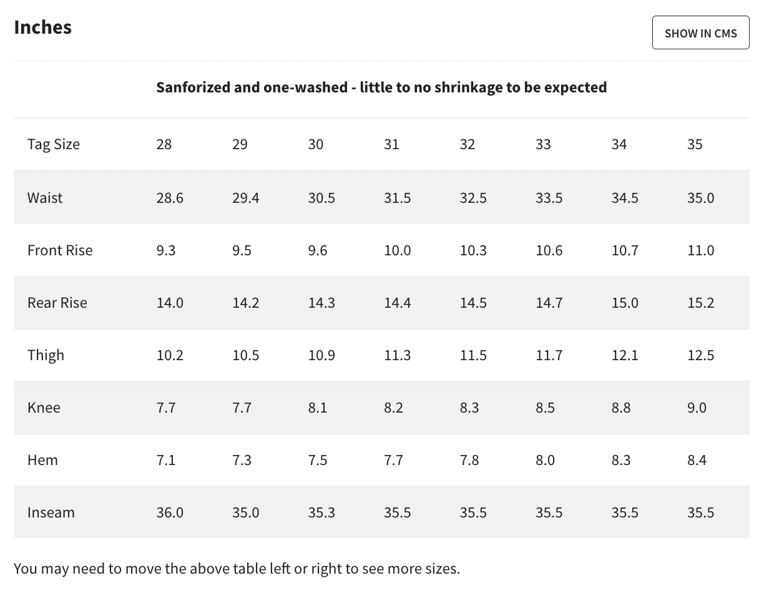Click the Front Rise row label
This screenshot has width=774, height=598.
[60, 250]
